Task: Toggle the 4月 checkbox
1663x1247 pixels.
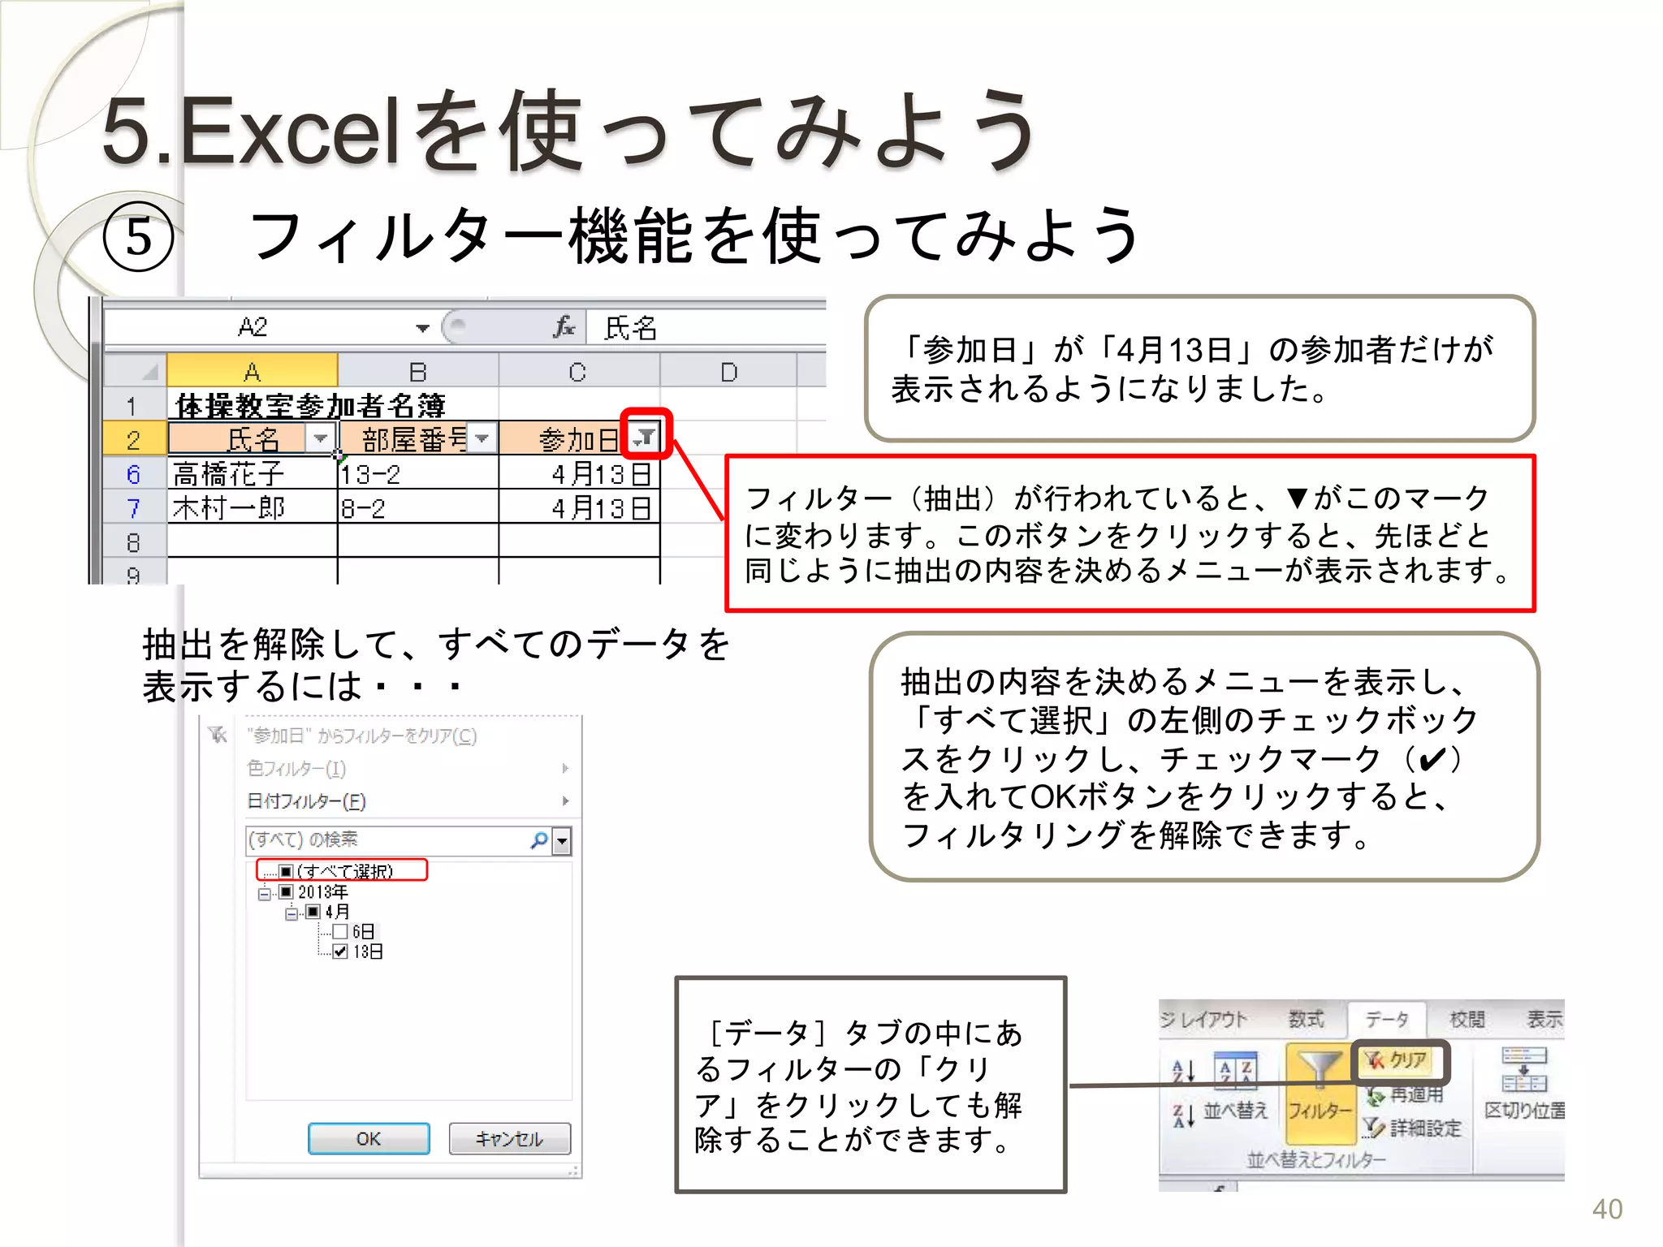Action: coord(313,912)
